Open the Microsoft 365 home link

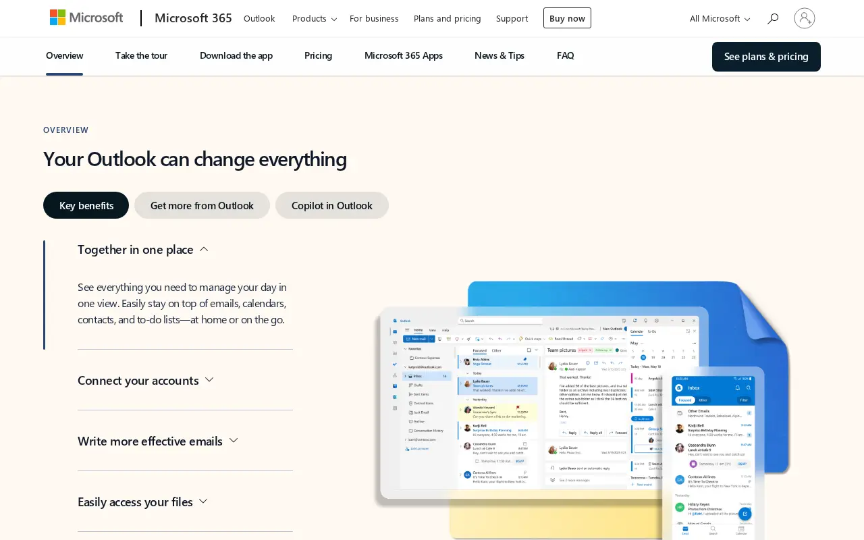(193, 18)
